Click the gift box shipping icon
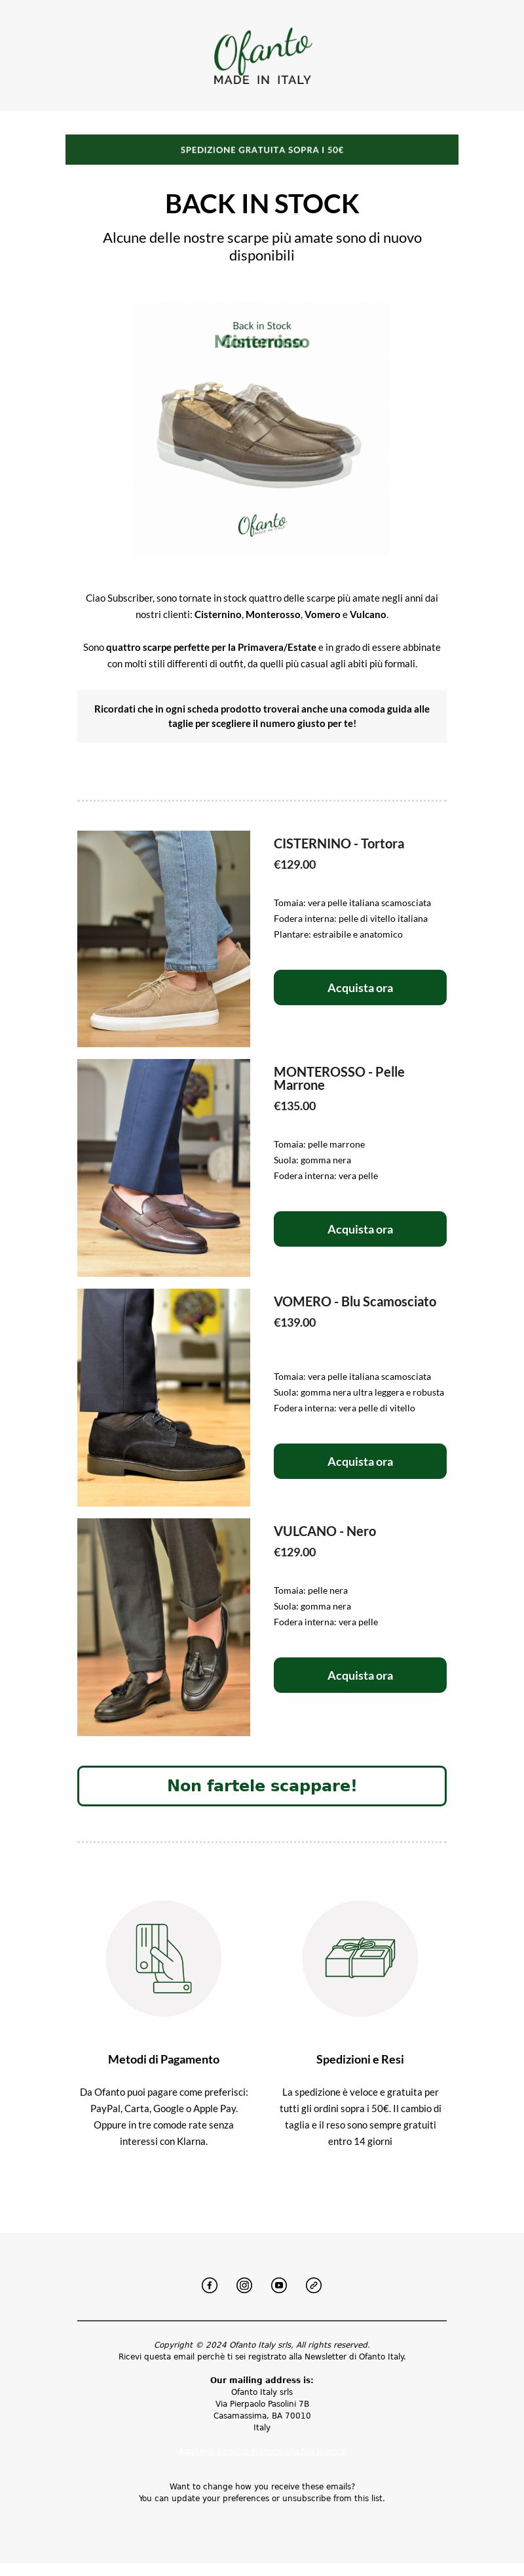This screenshot has height=2576, width=524. click(x=360, y=1958)
